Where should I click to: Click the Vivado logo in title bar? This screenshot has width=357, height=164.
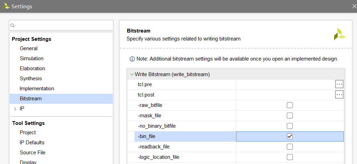click(6, 6)
